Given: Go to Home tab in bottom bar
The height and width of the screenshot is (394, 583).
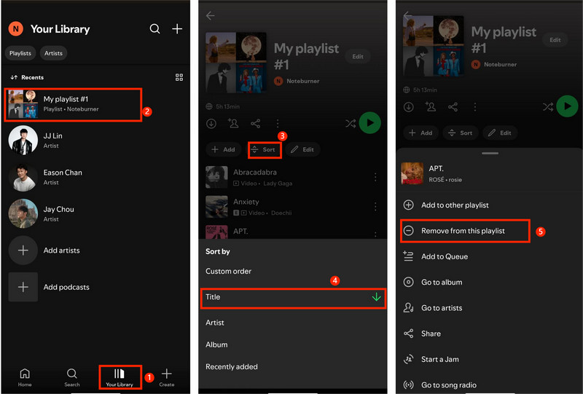Looking at the screenshot, I should [25, 377].
